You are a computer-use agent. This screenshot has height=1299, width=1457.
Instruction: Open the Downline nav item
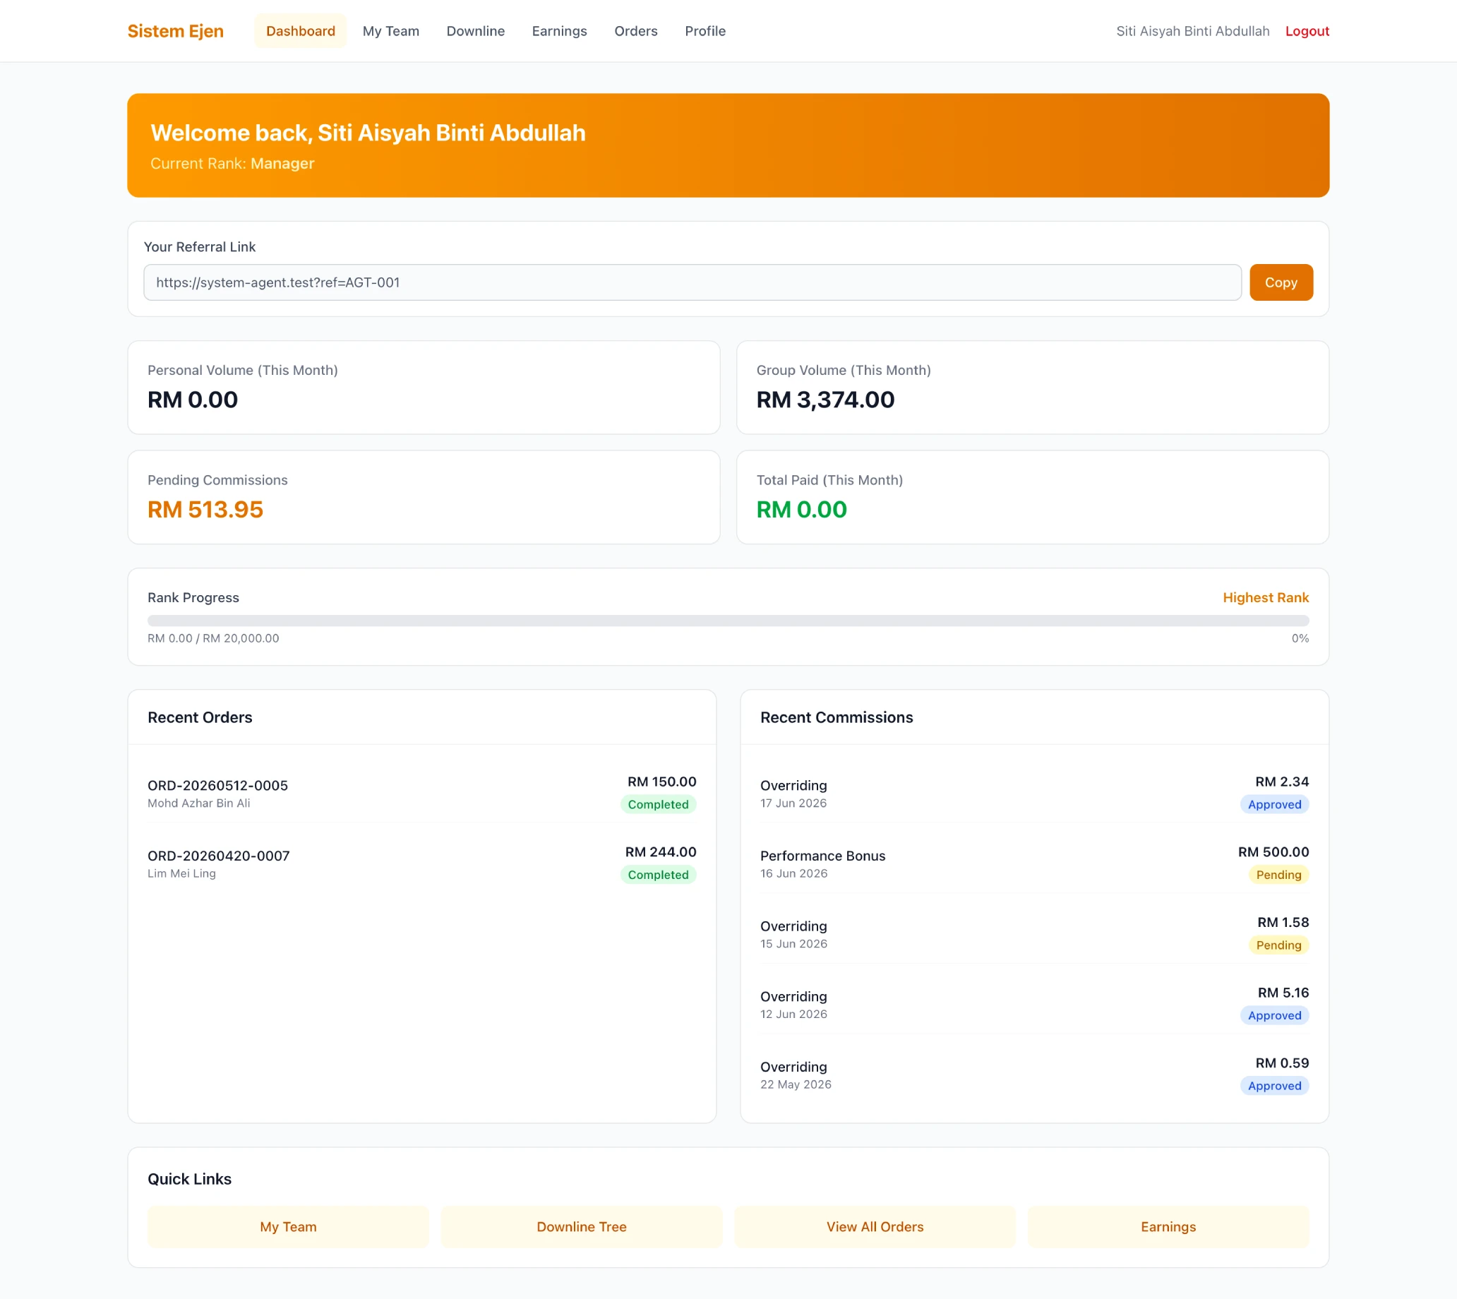coord(475,30)
